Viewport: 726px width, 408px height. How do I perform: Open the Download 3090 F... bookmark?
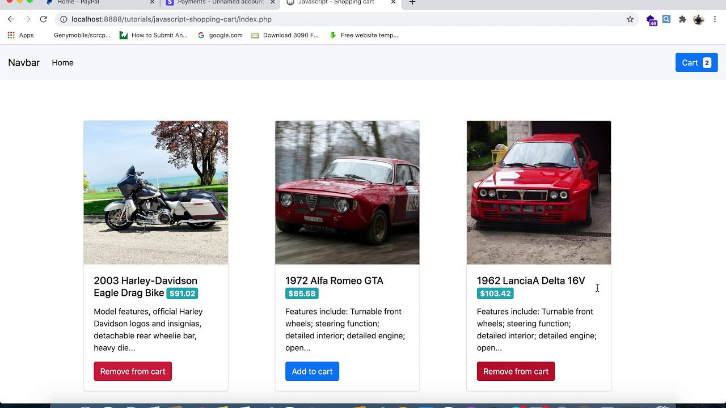(x=285, y=35)
